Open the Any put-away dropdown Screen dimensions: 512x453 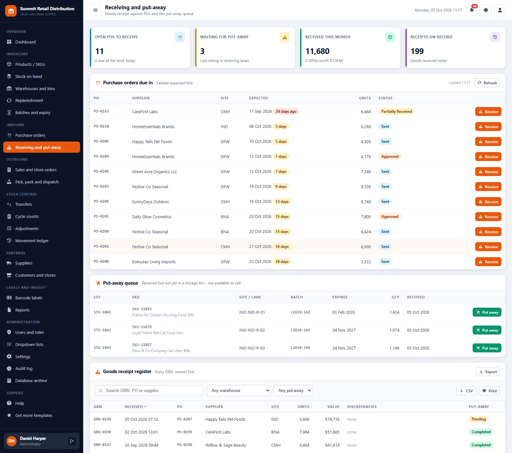293,390
